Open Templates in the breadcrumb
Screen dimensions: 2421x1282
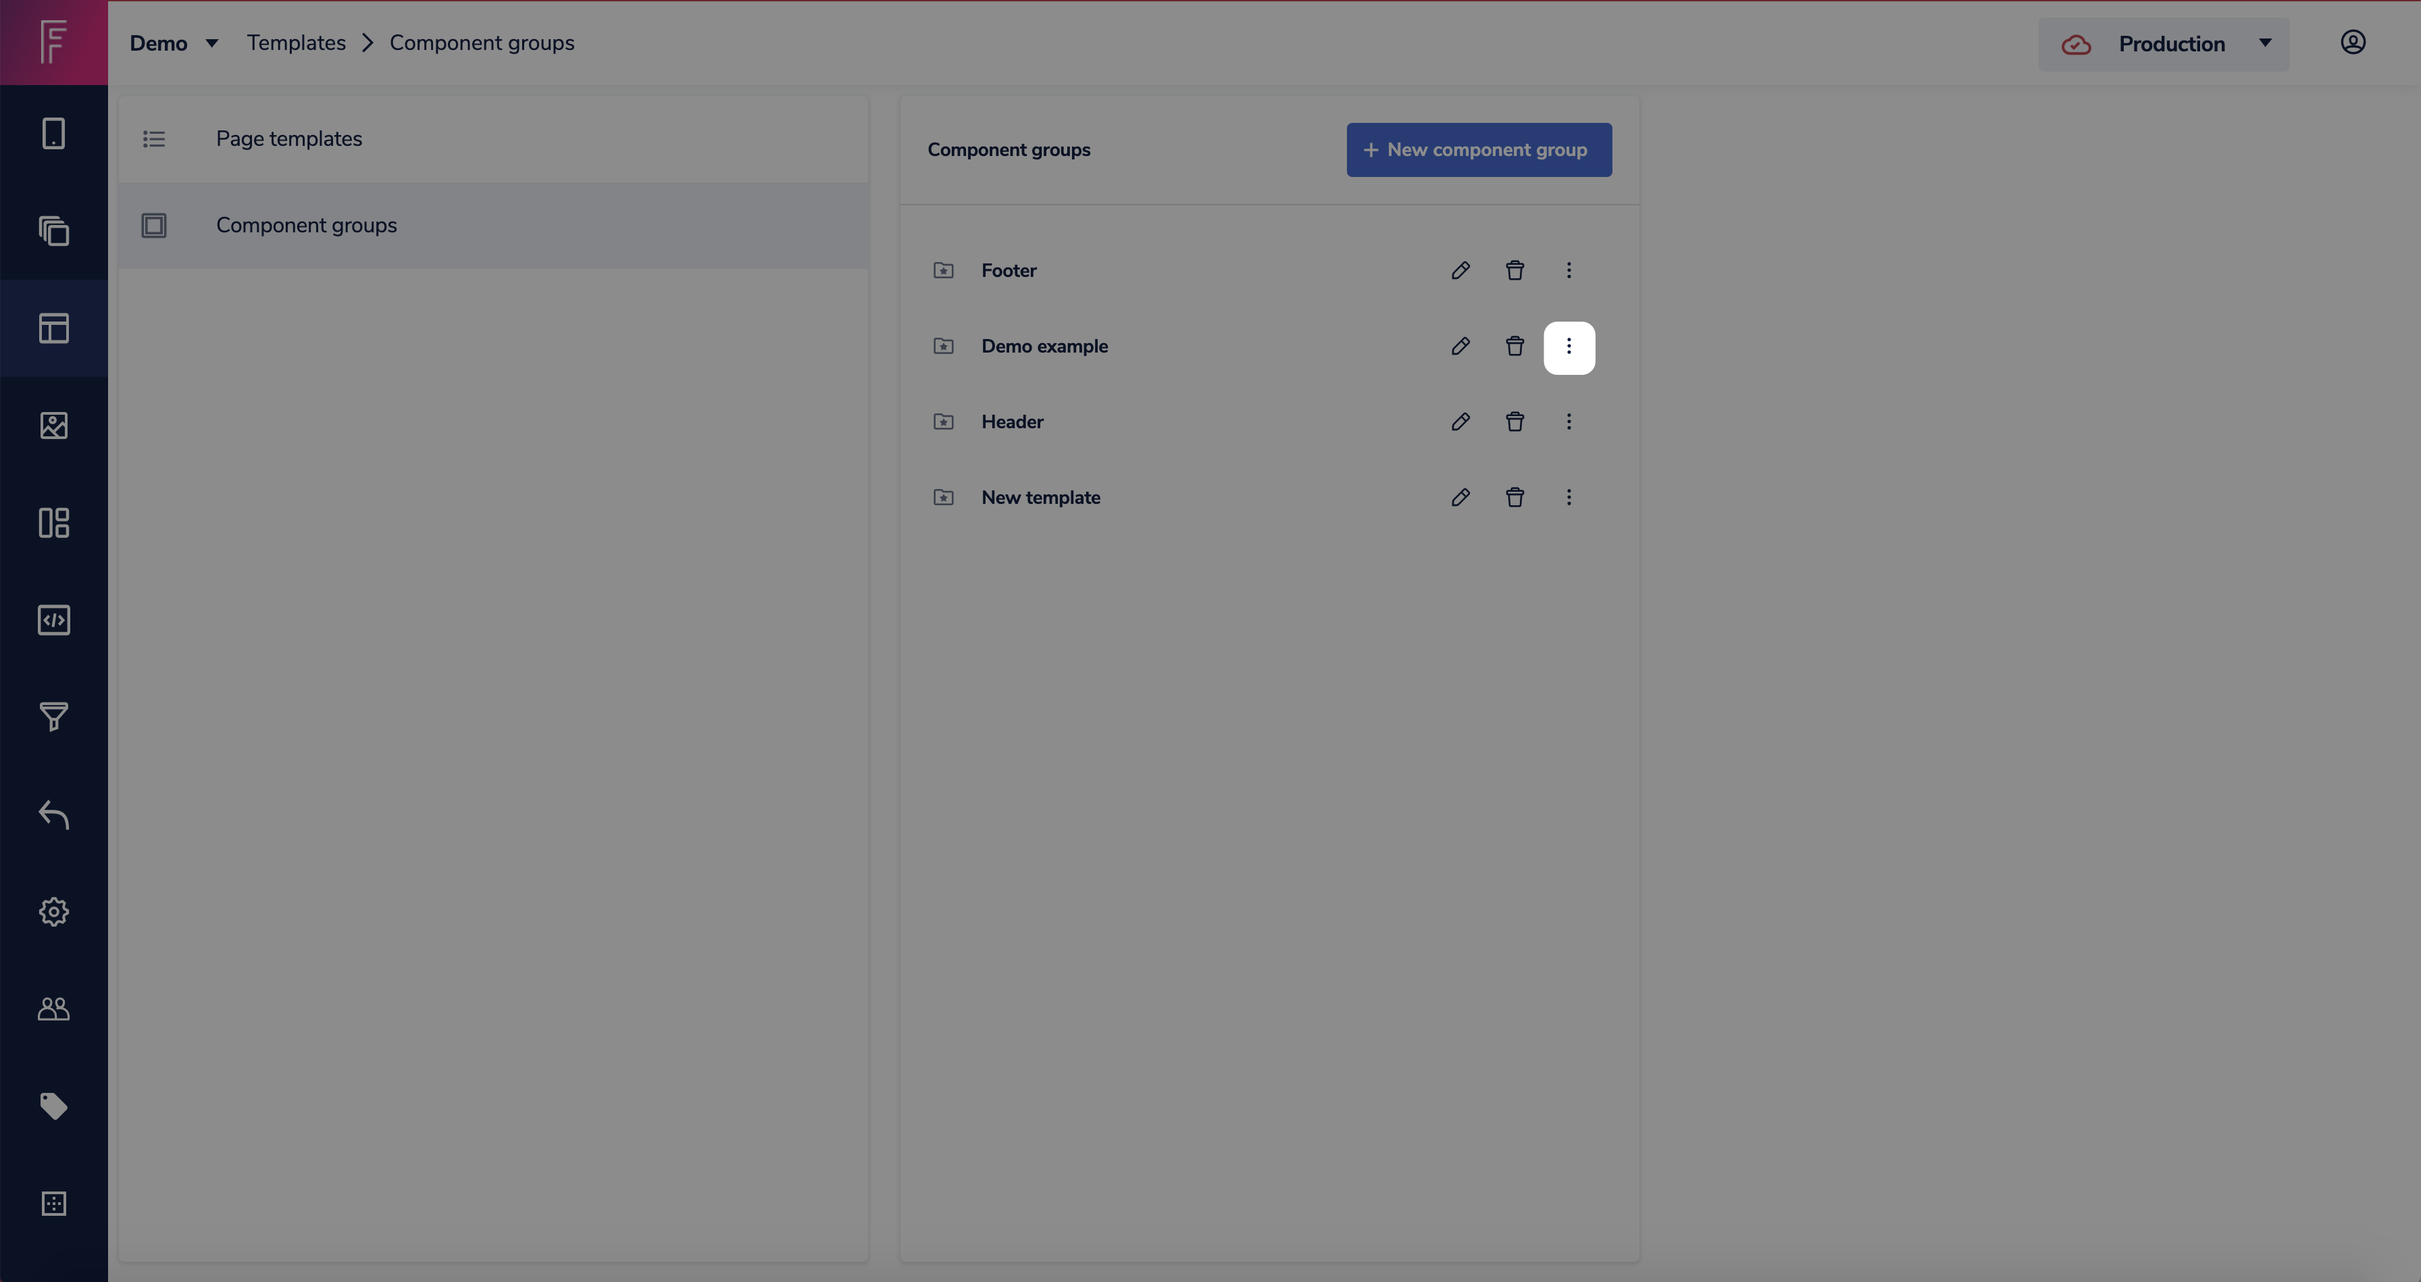(297, 43)
